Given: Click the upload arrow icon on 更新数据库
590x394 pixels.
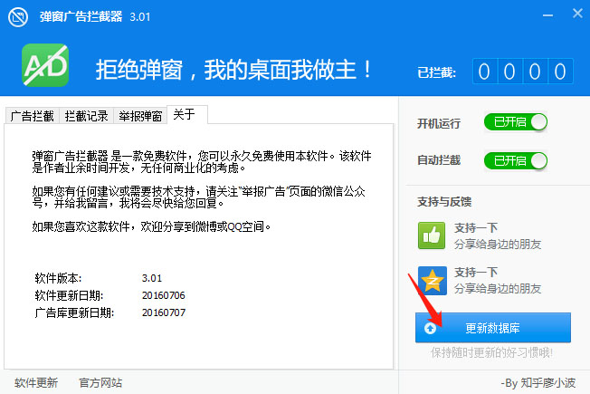Looking at the screenshot, I should [430, 328].
